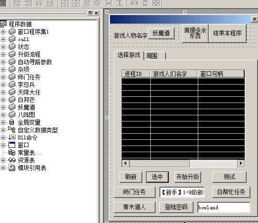
Task: Select the 全局变量 global variables icon
Action: coord(11,122)
